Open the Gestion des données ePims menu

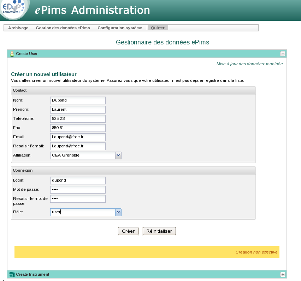[x=63, y=28]
